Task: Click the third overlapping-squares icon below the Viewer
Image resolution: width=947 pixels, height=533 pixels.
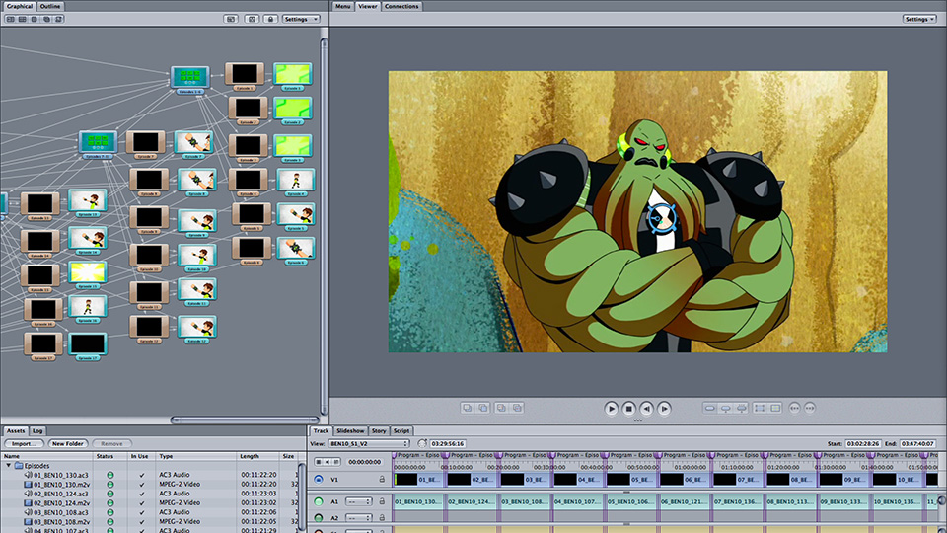Action: click(501, 408)
